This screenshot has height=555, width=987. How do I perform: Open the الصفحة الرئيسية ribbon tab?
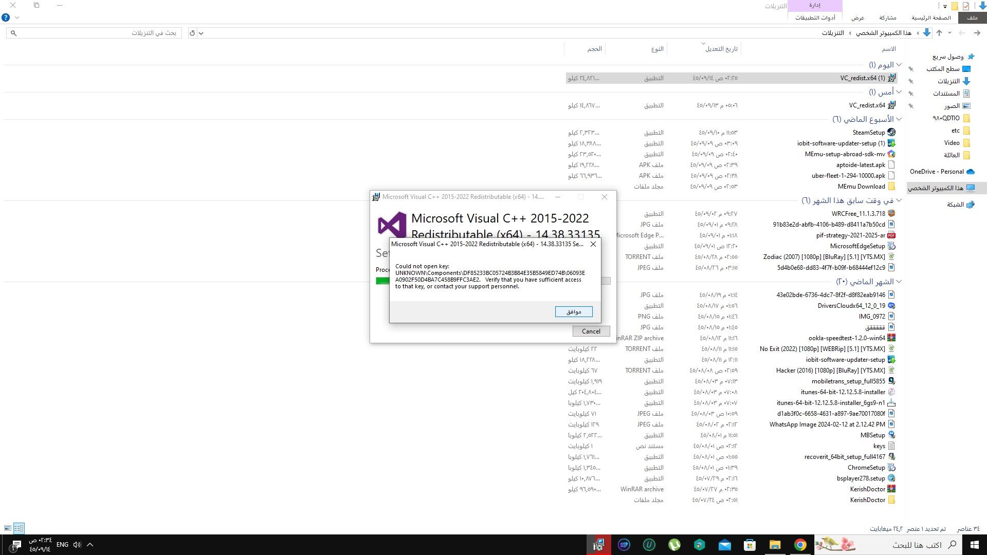pyautogui.click(x=931, y=18)
